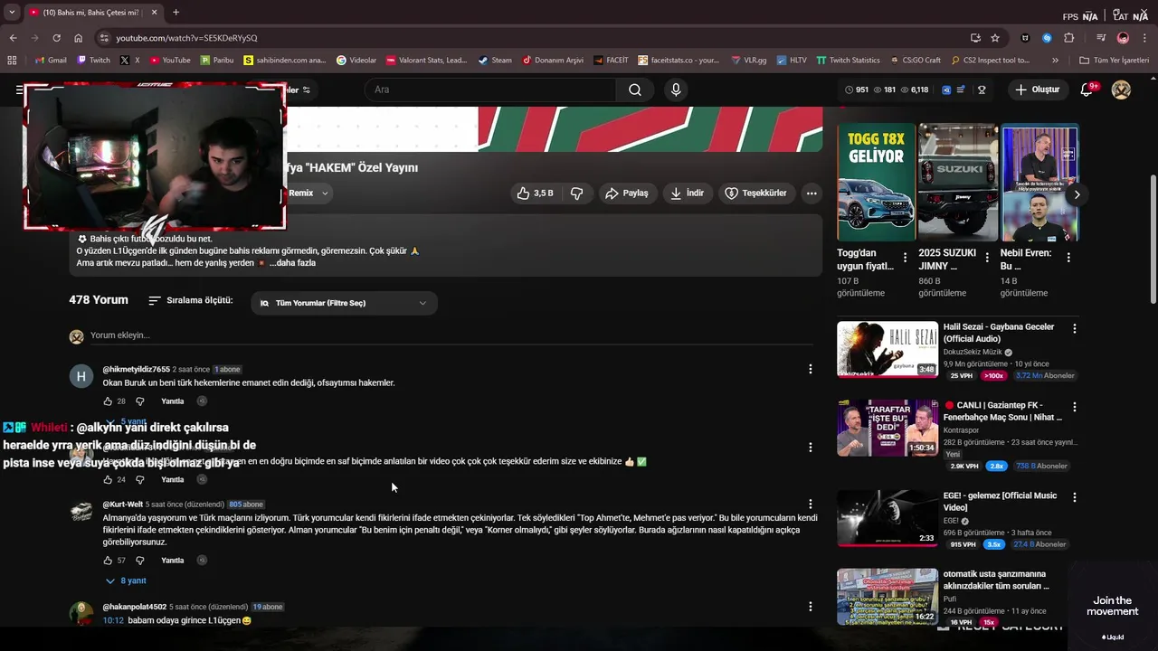1158x651 pixels.
Task: Dislike hikmetyildiz7655's comment
Action: (140, 401)
